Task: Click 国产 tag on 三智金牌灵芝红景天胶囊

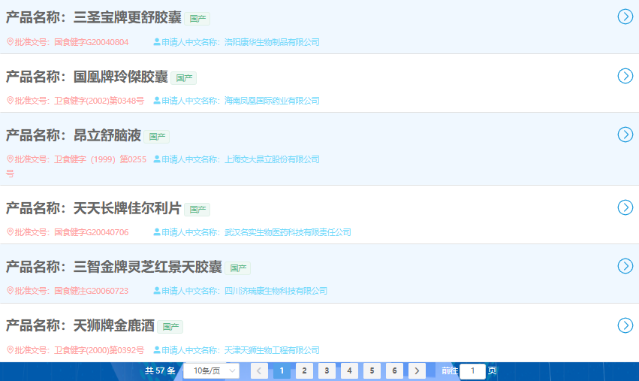Action: [238, 268]
